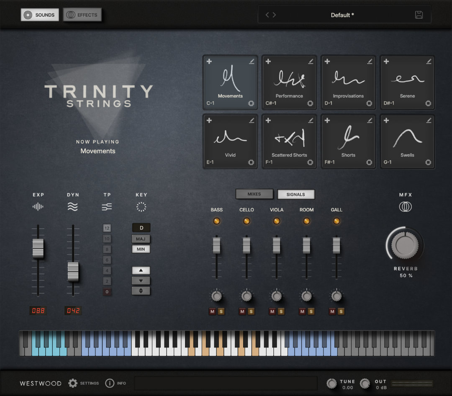Select the Swells sound tile
This screenshot has width=452, height=396.
coord(407,141)
